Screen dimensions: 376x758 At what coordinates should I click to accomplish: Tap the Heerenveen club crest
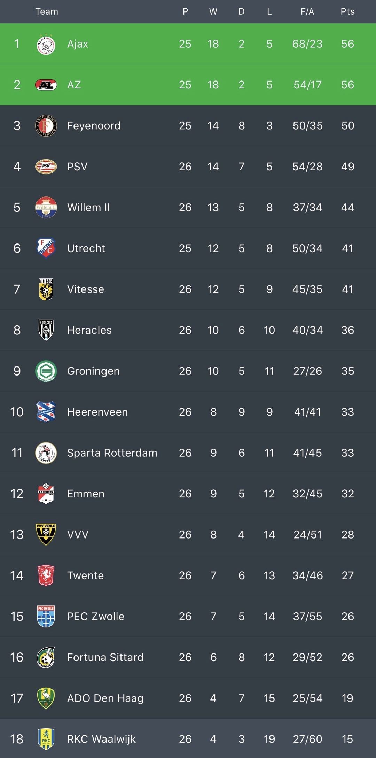click(x=46, y=412)
